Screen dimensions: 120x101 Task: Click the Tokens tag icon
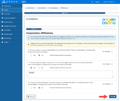coord(2,42)
